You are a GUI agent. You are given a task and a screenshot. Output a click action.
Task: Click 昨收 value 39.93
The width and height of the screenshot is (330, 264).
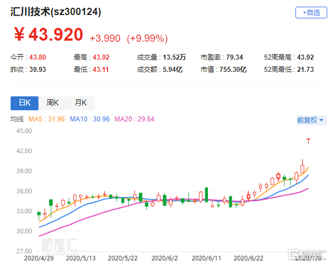click(x=37, y=70)
